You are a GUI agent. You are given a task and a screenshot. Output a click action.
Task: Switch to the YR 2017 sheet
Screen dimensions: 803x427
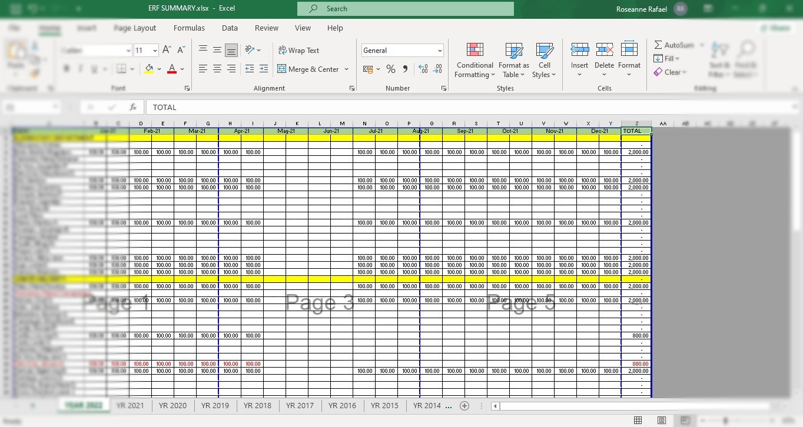pos(300,405)
